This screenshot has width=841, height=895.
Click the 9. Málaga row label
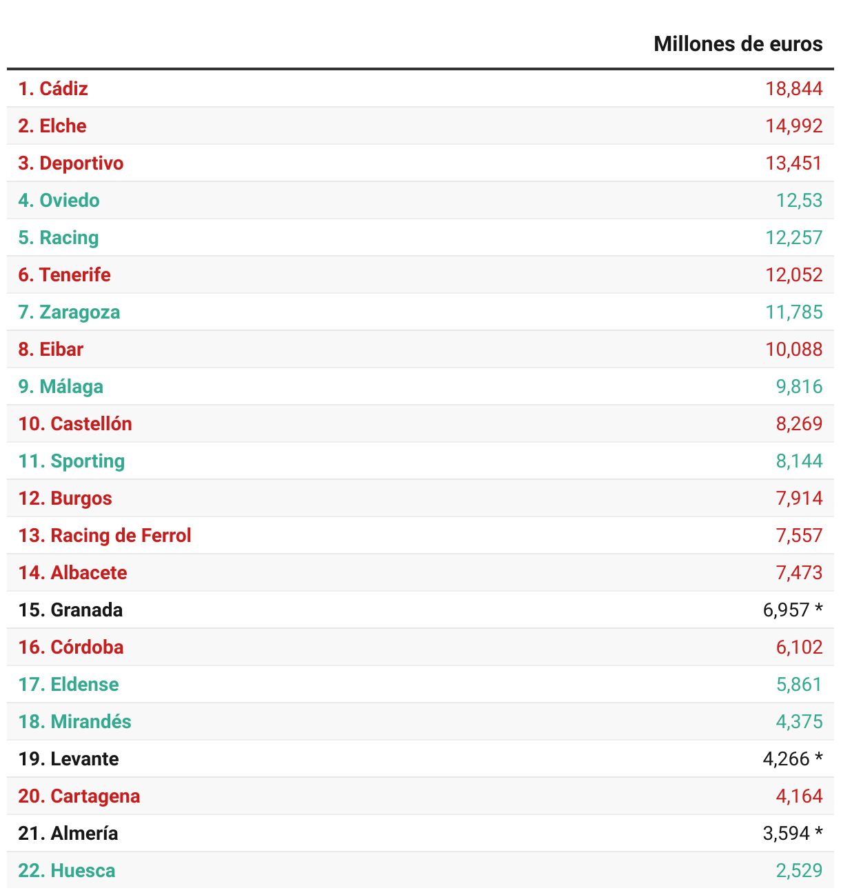(x=61, y=386)
